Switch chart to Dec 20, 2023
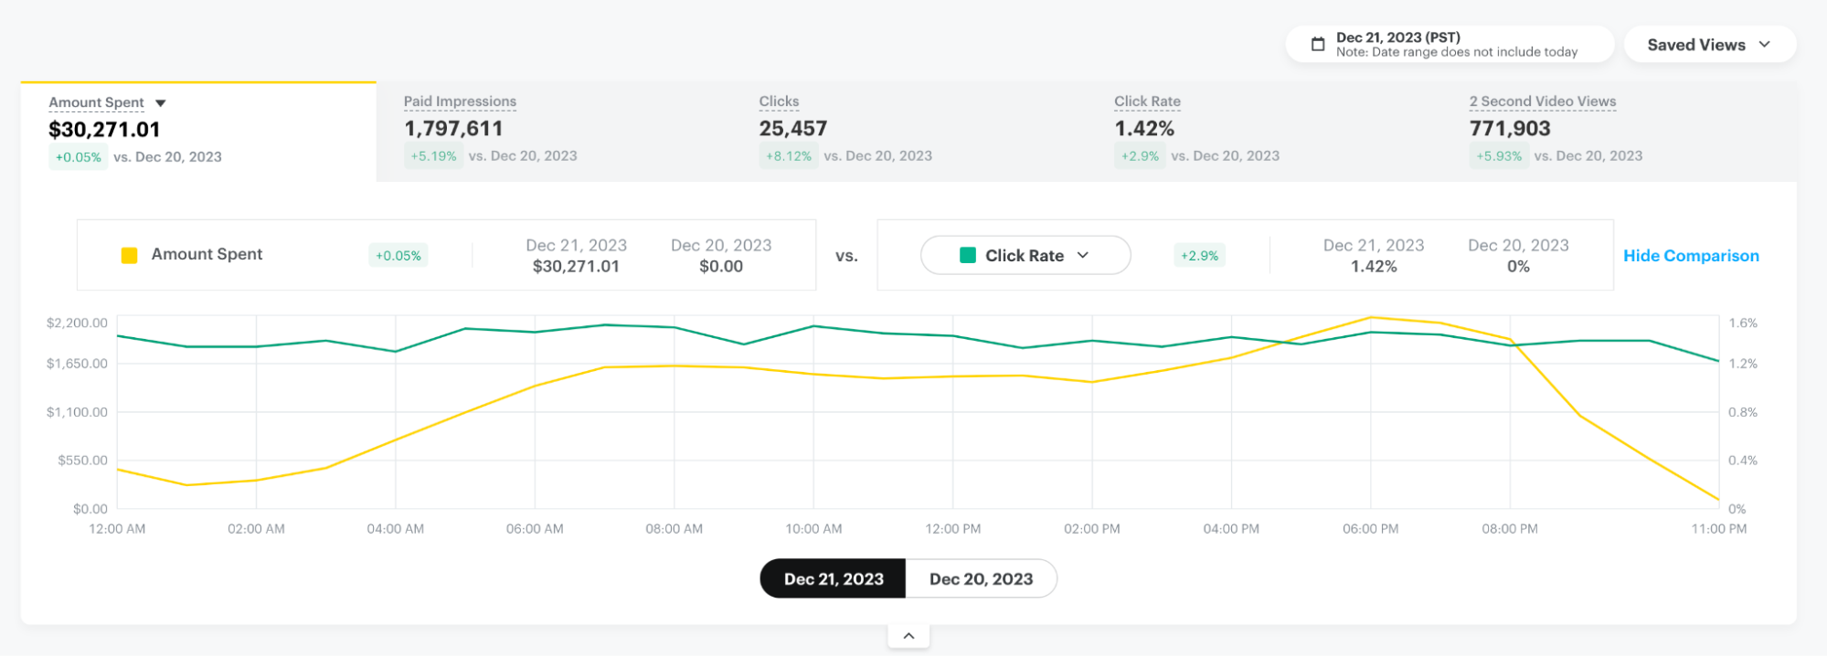This screenshot has width=1827, height=657. tap(981, 578)
